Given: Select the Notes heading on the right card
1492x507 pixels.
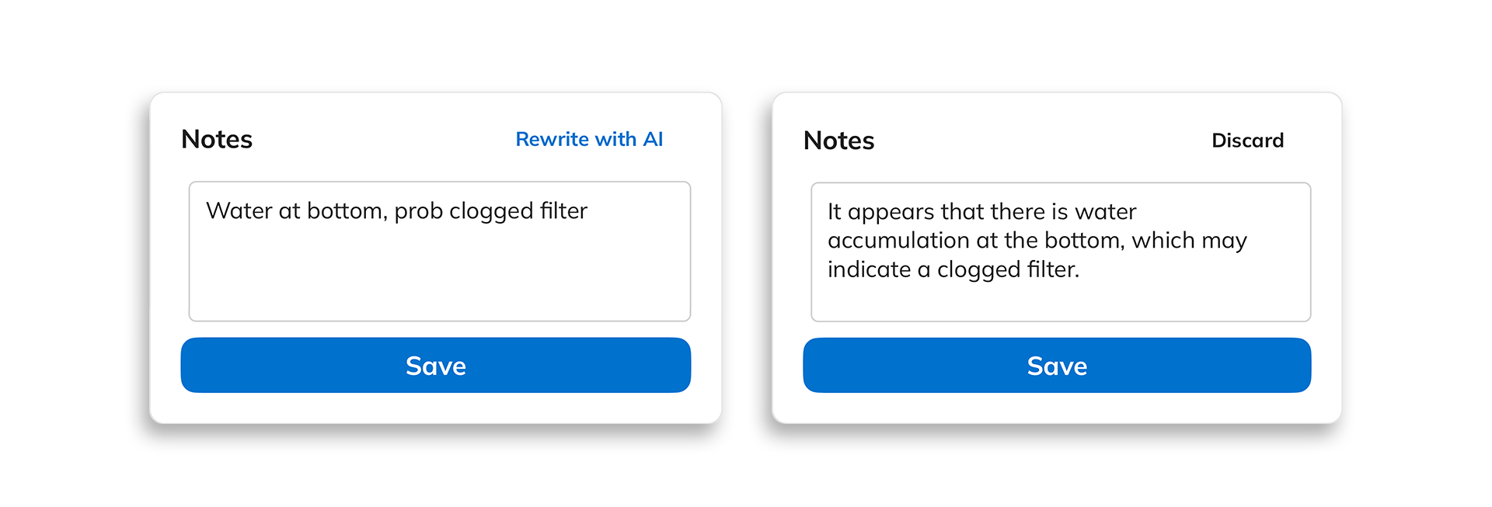Looking at the screenshot, I should 838,141.
